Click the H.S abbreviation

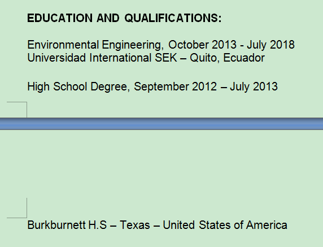[98, 225]
